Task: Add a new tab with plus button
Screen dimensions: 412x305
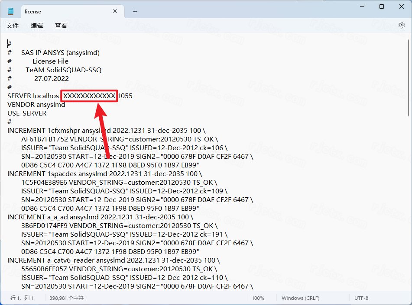Action: (135, 12)
